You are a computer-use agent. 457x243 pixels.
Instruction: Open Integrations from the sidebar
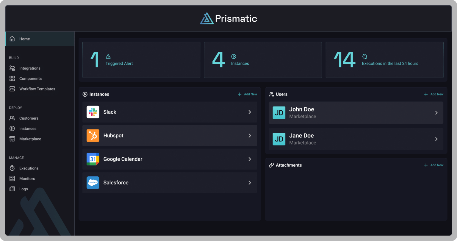click(x=30, y=68)
